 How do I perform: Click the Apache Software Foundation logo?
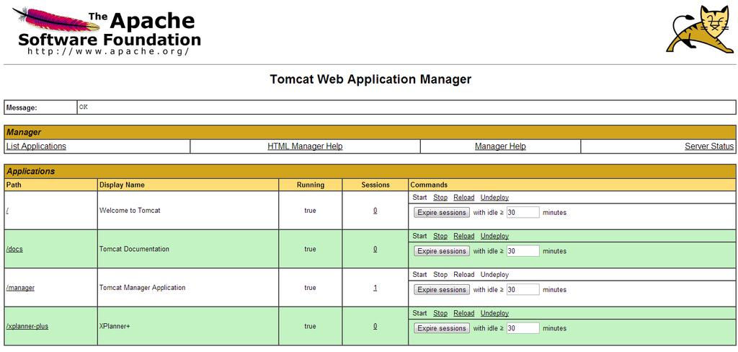[x=107, y=31]
